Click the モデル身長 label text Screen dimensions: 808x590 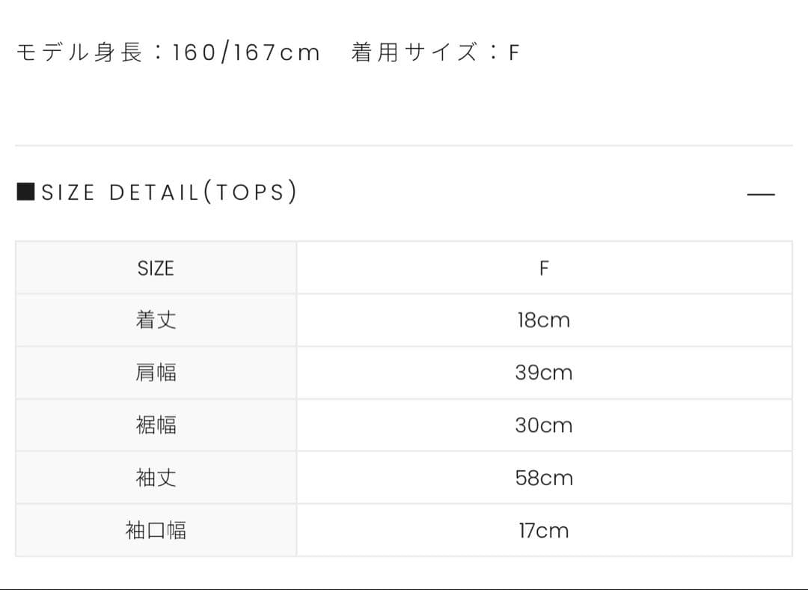[x=79, y=52]
